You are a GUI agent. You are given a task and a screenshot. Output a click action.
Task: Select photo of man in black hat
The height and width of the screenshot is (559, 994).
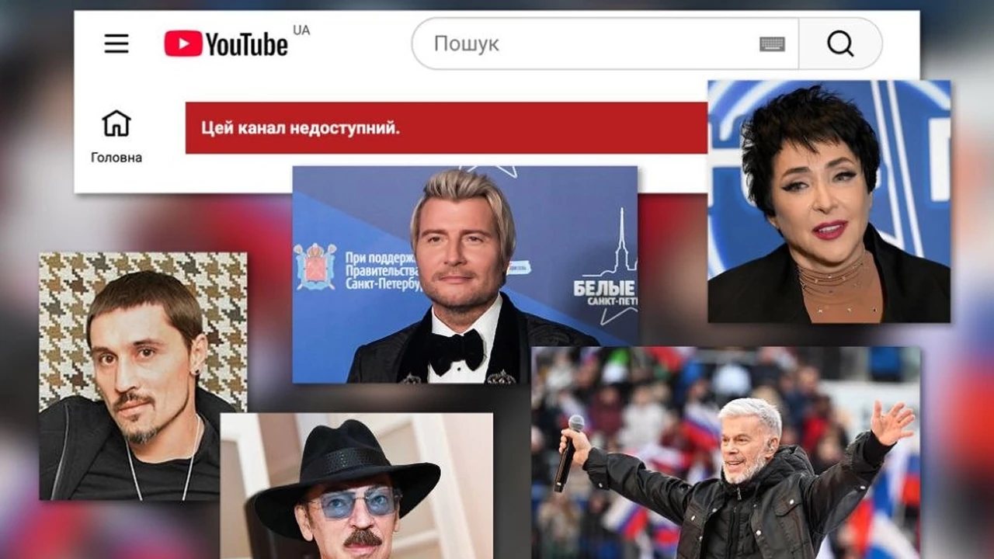tap(356, 486)
